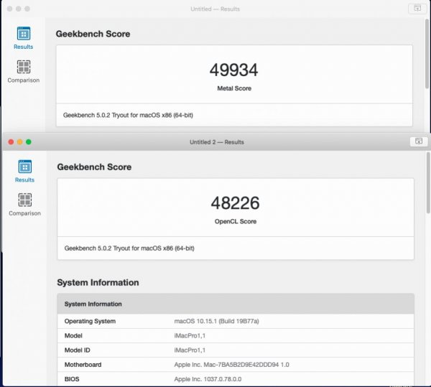Select Results icon in the Metal score window
Screen dimensions: 431x387
click(24, 34)
